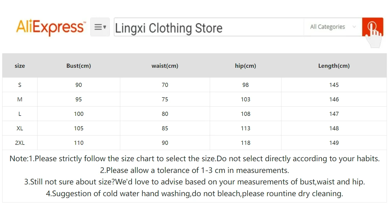Click bust value 100 in L row

(x=79, y=114)
